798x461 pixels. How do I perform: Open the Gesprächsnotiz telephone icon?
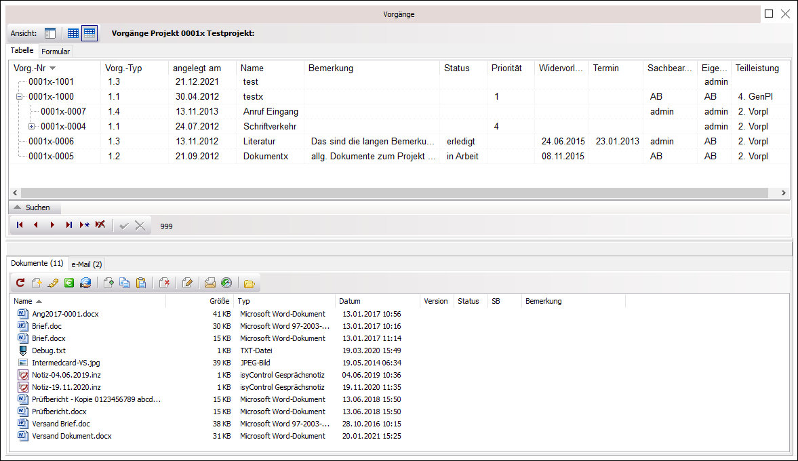tap(52, 283)
